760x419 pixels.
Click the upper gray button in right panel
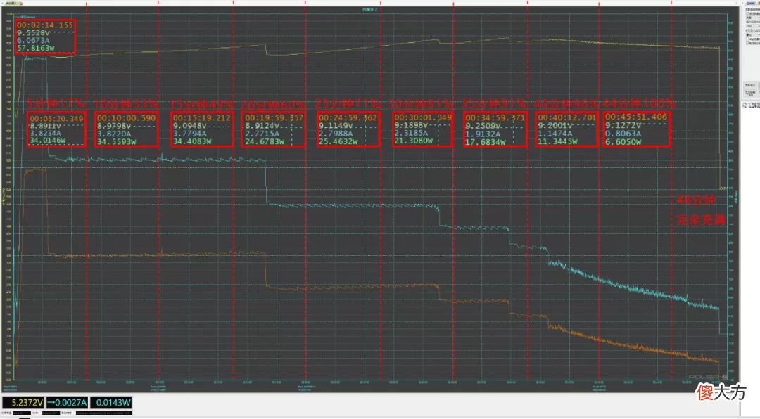tap(750, 85)
